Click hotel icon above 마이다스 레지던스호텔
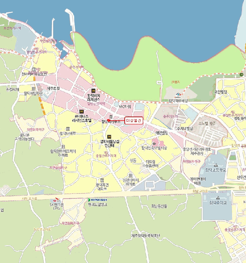The image size is (246, 263). click(x=81, y=112)
